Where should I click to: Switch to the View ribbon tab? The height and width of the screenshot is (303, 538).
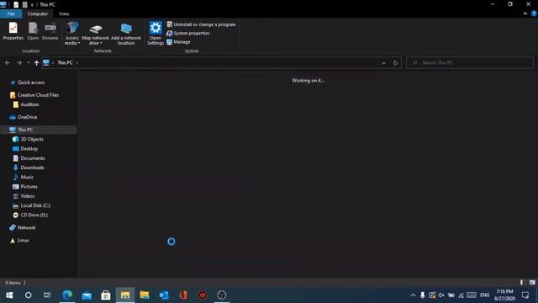coord(64,13)
